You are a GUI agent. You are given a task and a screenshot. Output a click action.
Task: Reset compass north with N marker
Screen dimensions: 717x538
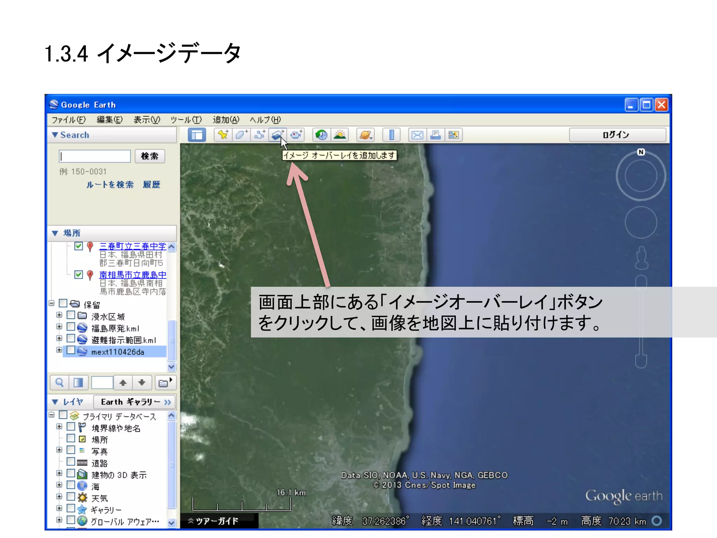click(641, 152)
